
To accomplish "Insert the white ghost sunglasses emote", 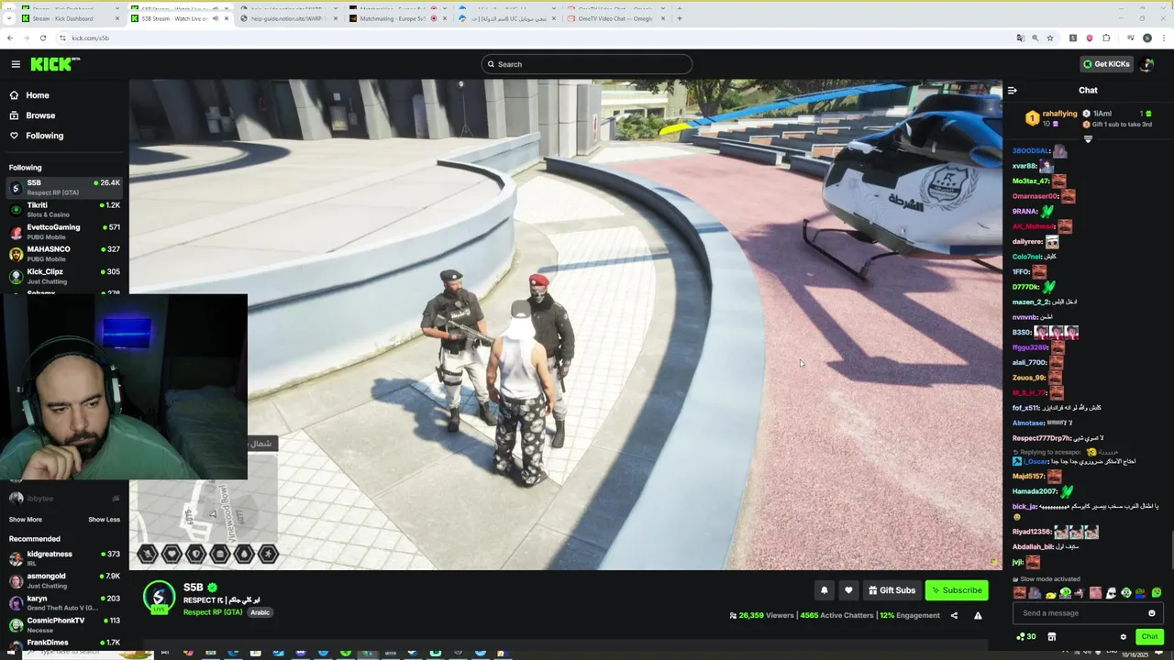I will (1112, 593).
